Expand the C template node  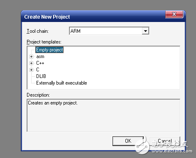(x=31, y=70)
